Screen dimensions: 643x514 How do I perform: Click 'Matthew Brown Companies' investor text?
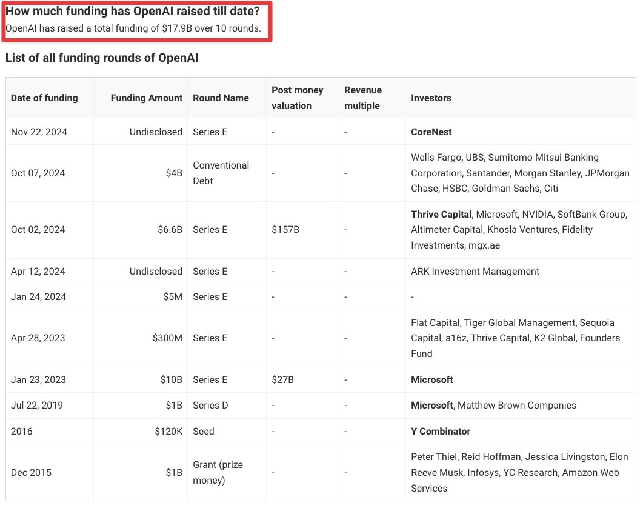(x=517, y=406)
